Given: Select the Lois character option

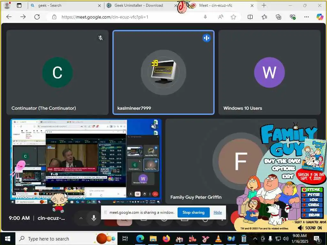Looking at the screenshot, I should 312,200.
